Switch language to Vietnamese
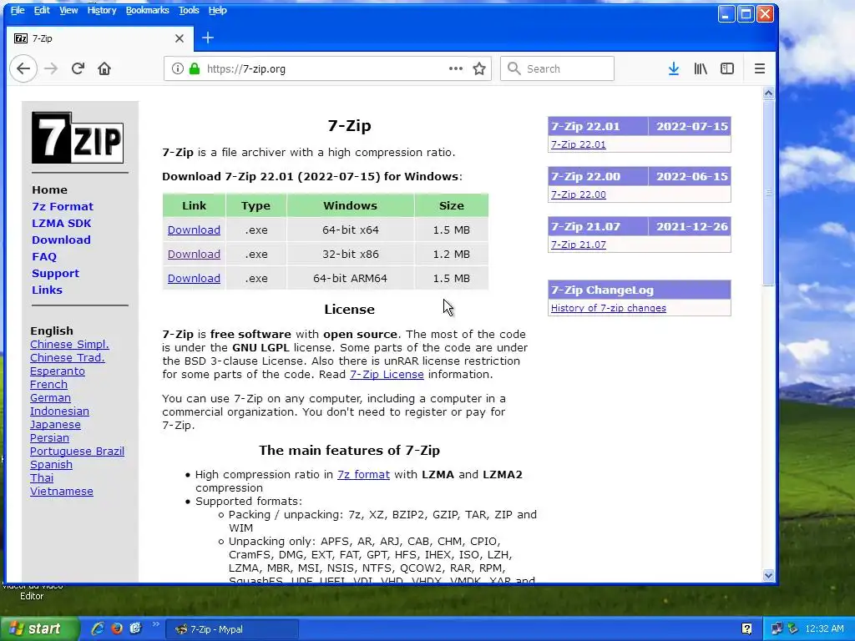This screenshot has width=855, height=641. 62,491
